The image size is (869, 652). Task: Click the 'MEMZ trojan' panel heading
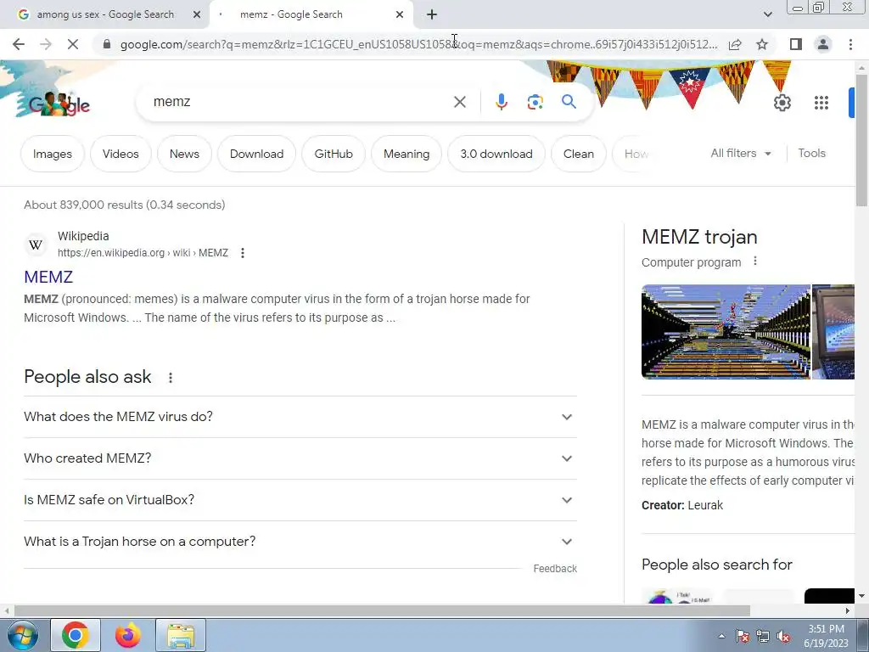point(699,238)
